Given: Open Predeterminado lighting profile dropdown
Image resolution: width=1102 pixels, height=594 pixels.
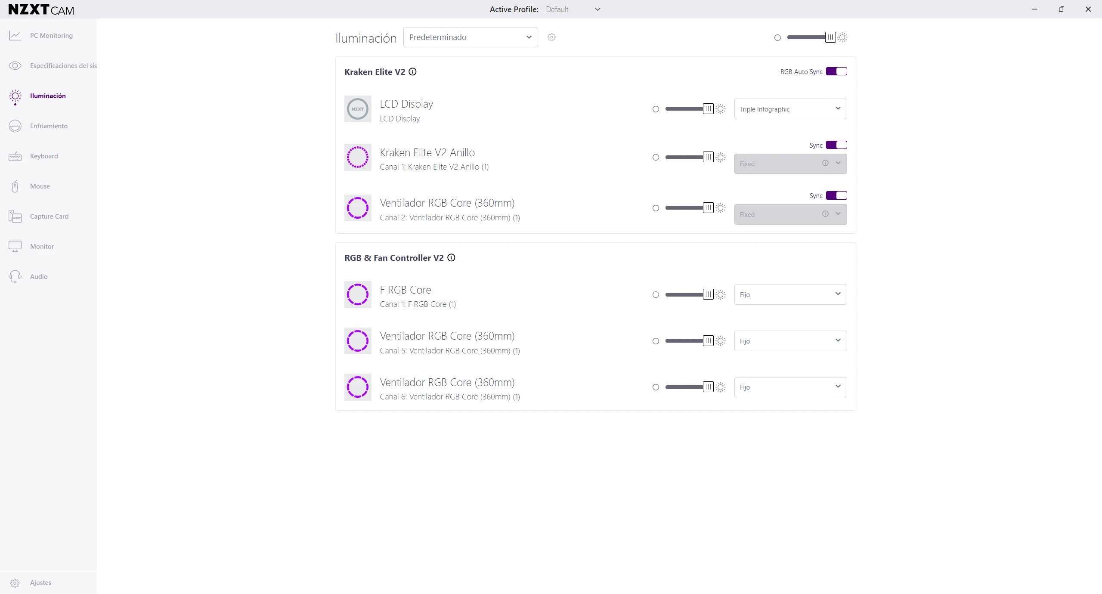Looking at the screenshot, I should [x=471, y=37].
